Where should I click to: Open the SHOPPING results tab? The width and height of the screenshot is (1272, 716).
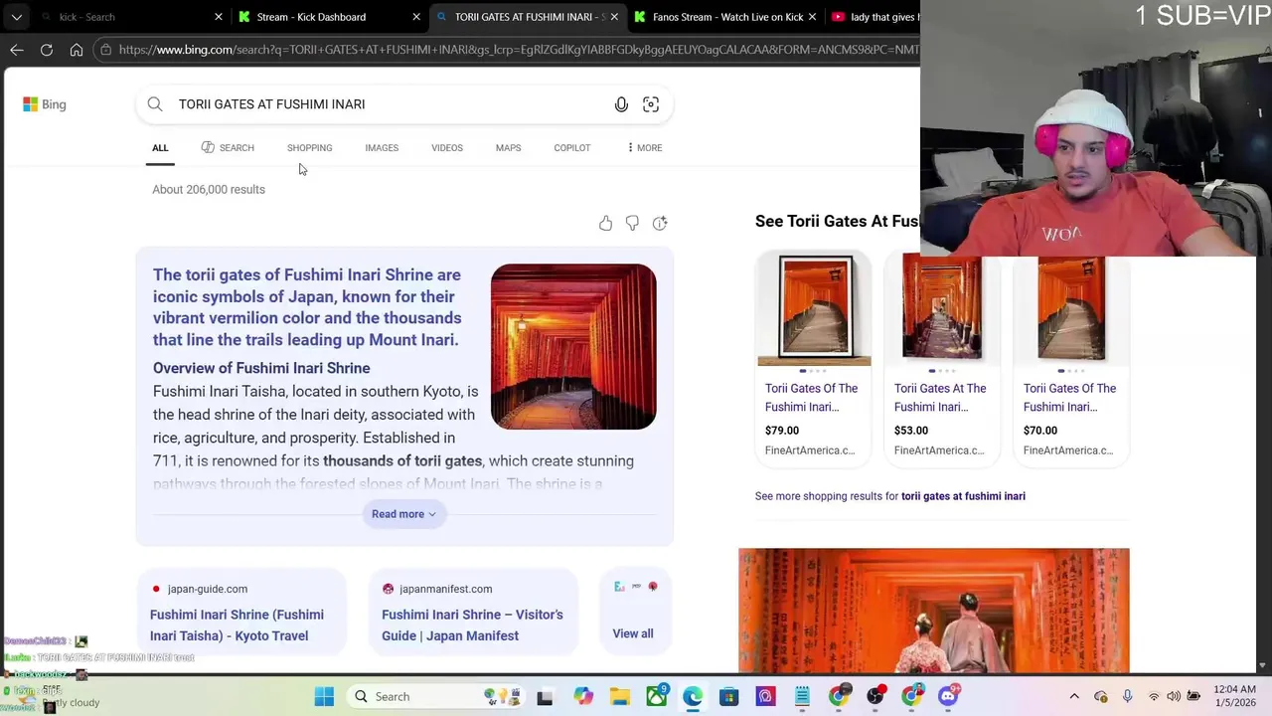pos(310,148)
